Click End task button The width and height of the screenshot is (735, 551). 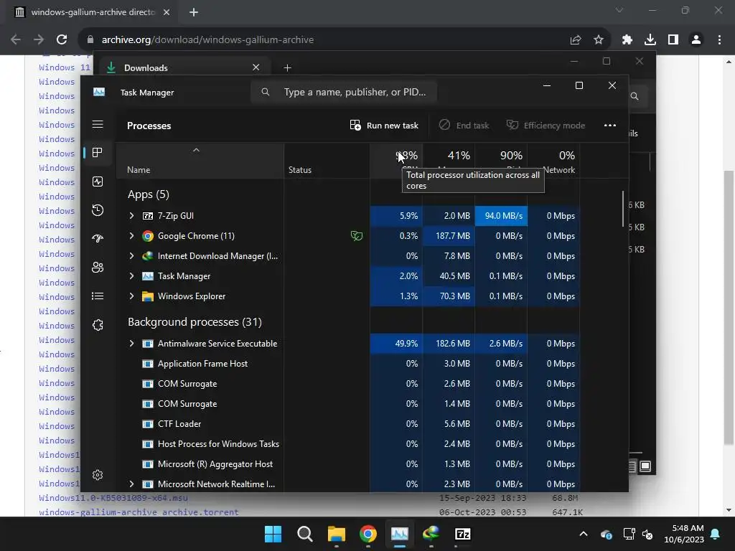point(464,125)
